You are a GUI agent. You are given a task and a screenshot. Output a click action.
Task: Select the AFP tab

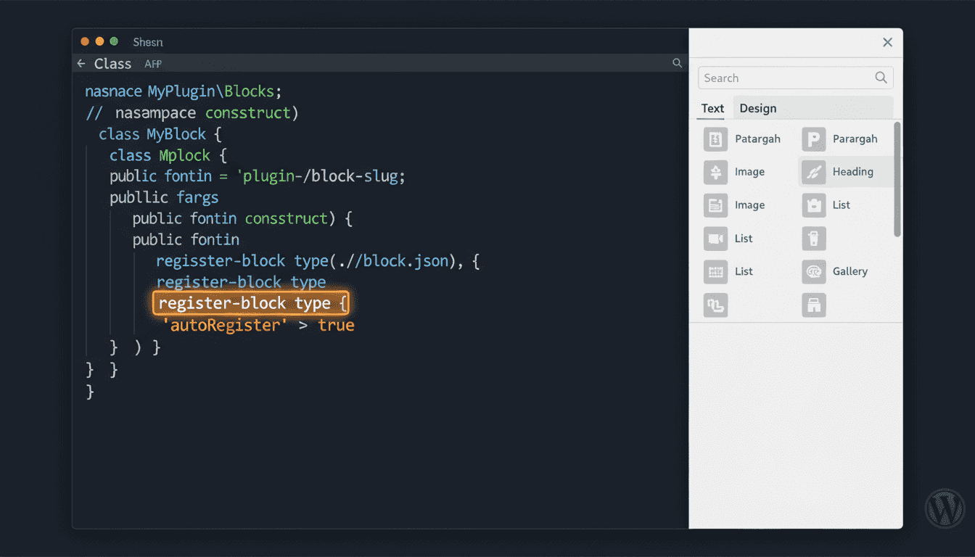(153, 64)
